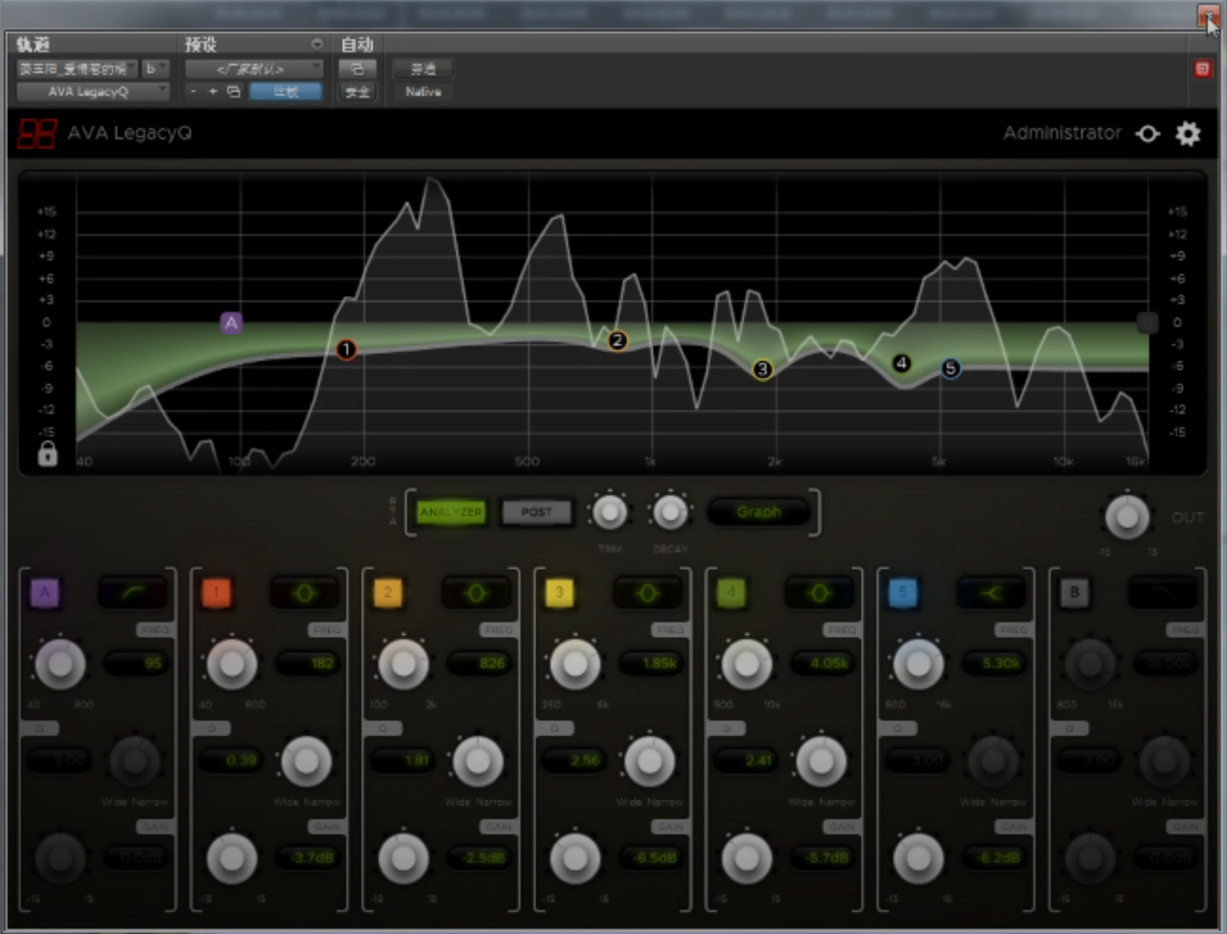Enable band B with its gray button
1227x934 pixels.
click(1074, 593)
